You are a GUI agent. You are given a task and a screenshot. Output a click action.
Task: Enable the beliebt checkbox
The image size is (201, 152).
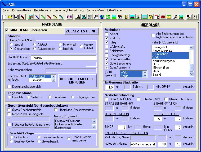(x=107, y=34)
